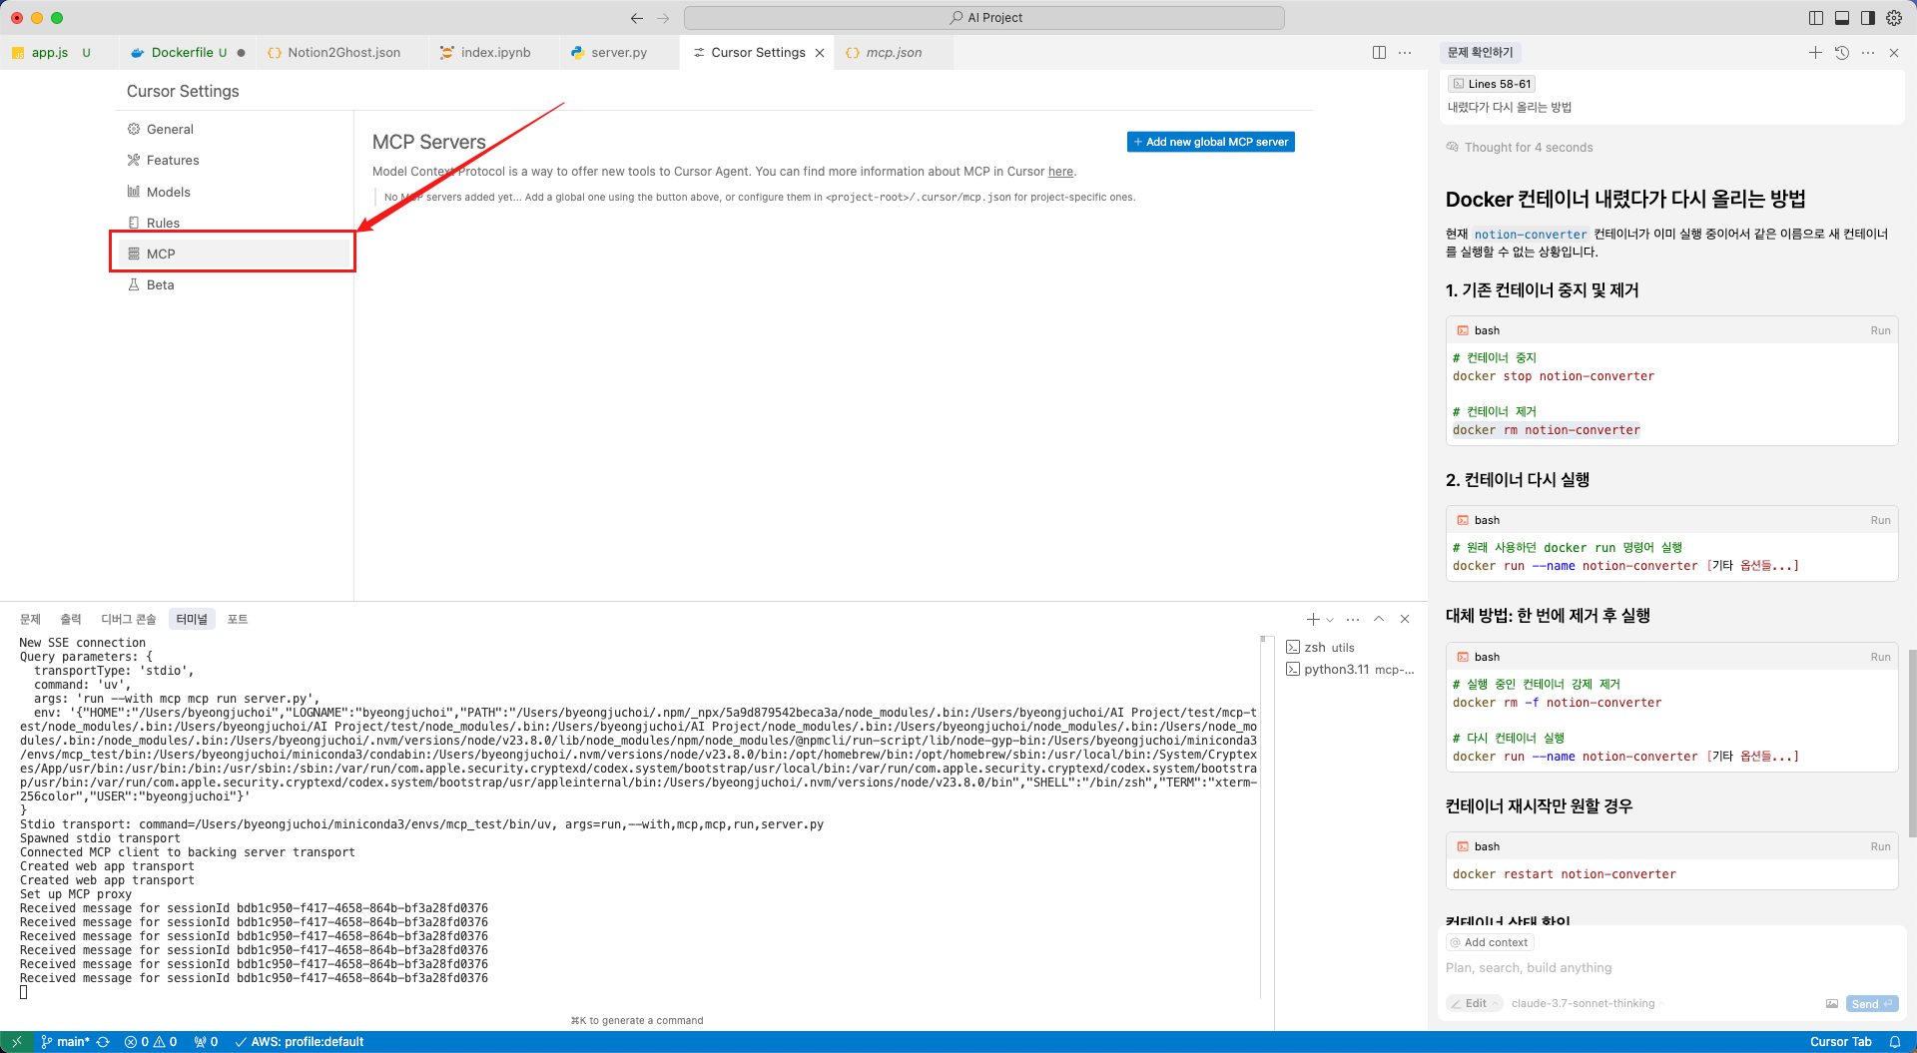
Task: Click the AI Project search bar
Action: [984, 18]
